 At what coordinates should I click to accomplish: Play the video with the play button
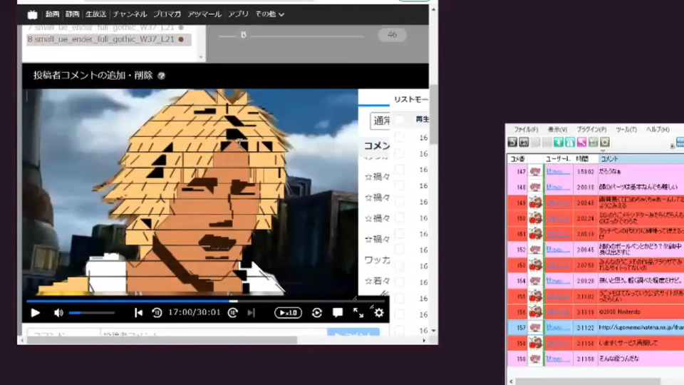coord(36,312)
